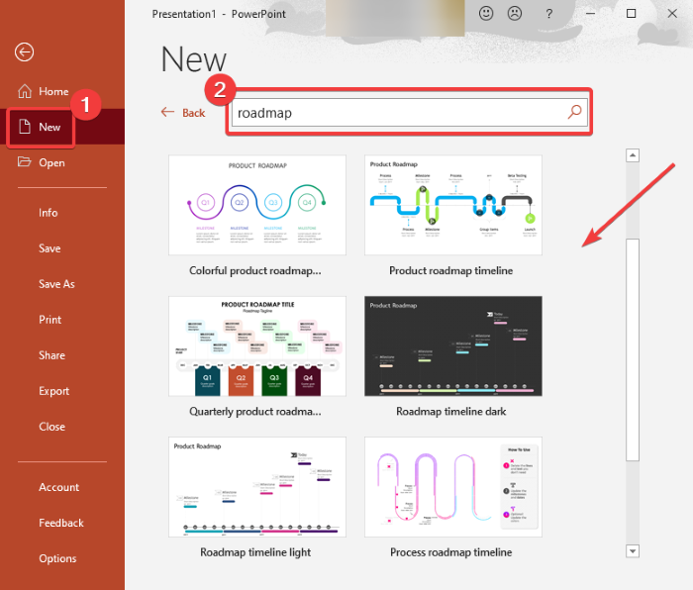The height and width of the screenshot is (590, 693).
Task: Click the Open folder icon
Action: 25,162
